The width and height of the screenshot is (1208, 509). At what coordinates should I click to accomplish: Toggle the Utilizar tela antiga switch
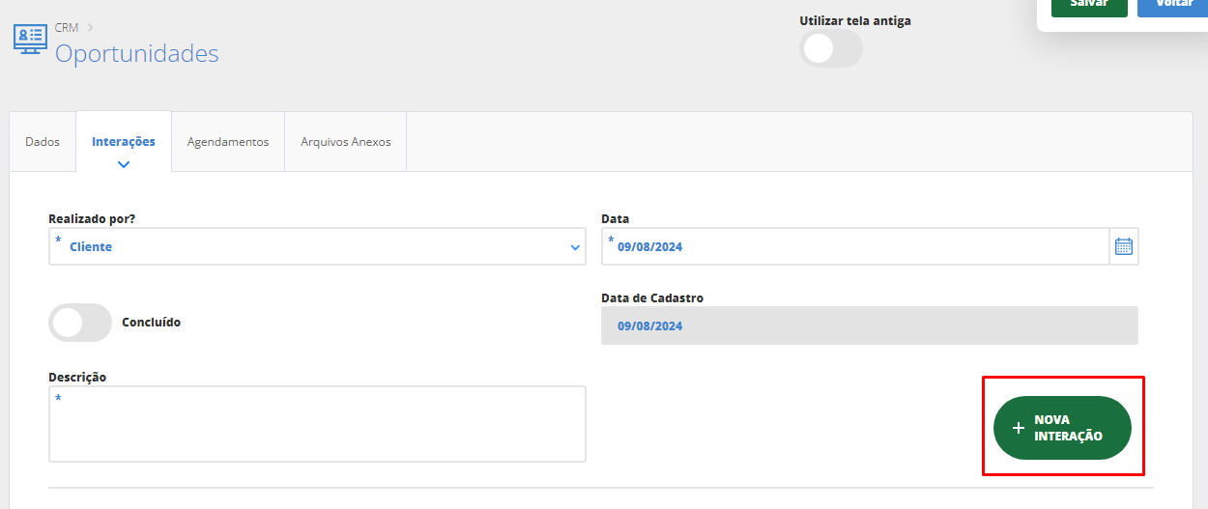tap(831, 48)
